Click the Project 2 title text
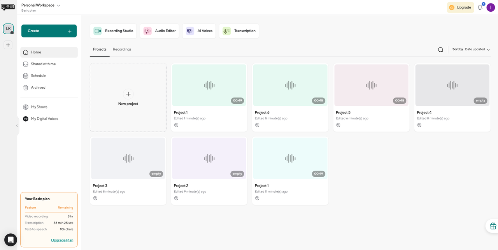Viewport: 498px width, 250px height. point(181,186)
